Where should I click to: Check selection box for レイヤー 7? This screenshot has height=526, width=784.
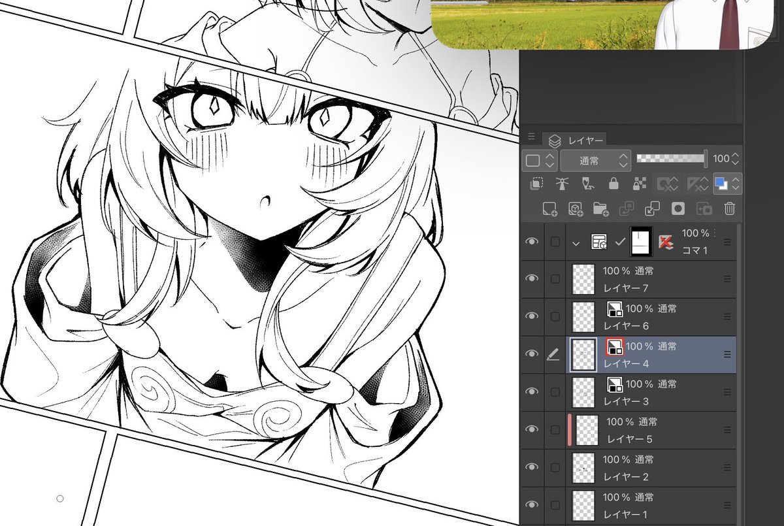[555, 279]
